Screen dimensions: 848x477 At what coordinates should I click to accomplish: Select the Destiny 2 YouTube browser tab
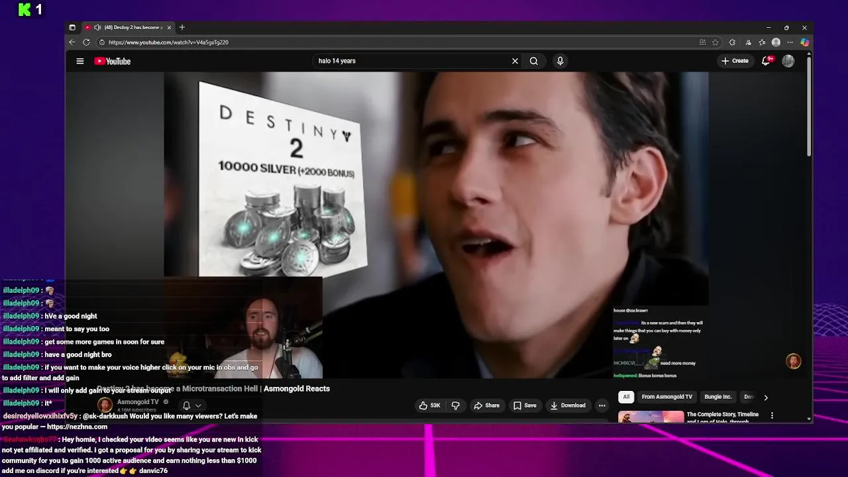click(x=128, y=27)
